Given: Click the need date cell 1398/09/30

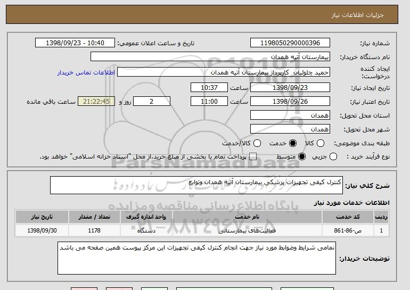Looking at the screenshot, I should (42, 230).
